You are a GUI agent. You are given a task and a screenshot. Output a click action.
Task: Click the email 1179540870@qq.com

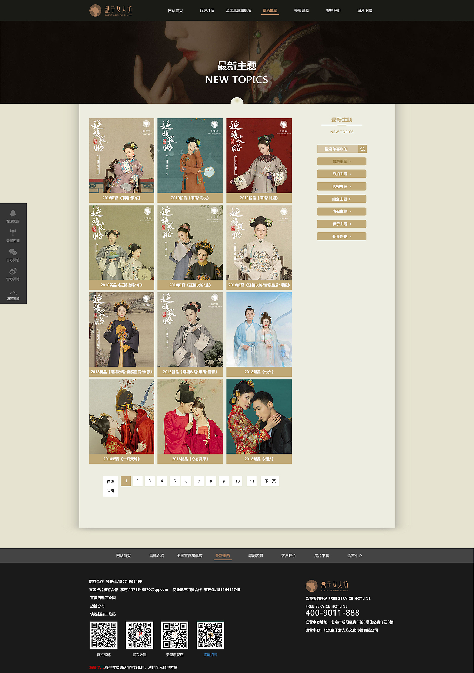coord(148,590)
